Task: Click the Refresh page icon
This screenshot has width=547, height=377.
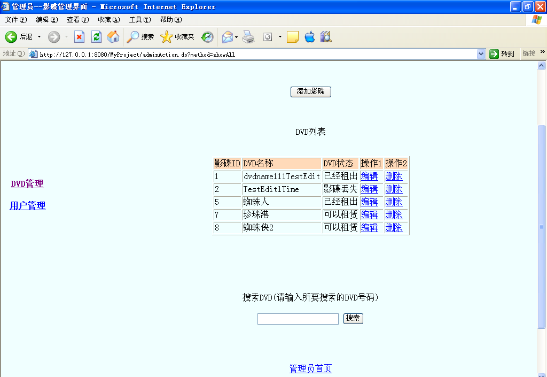Action: pos(96,37)
